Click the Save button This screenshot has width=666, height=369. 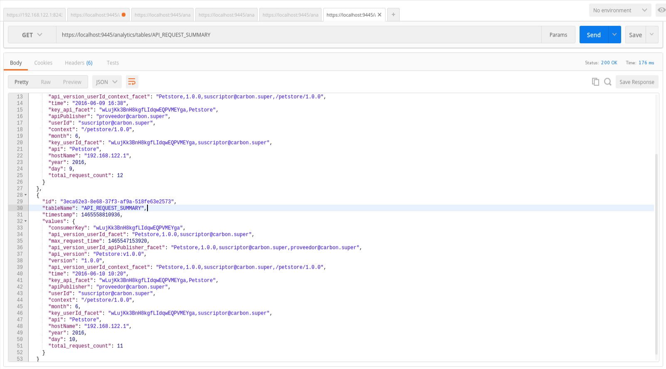coord(636,35)
